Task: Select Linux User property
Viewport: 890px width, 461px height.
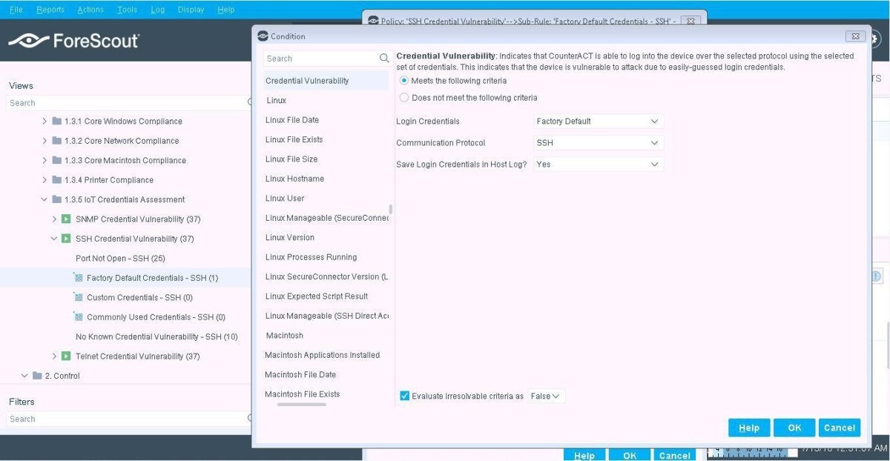Action: coord(285,198)
